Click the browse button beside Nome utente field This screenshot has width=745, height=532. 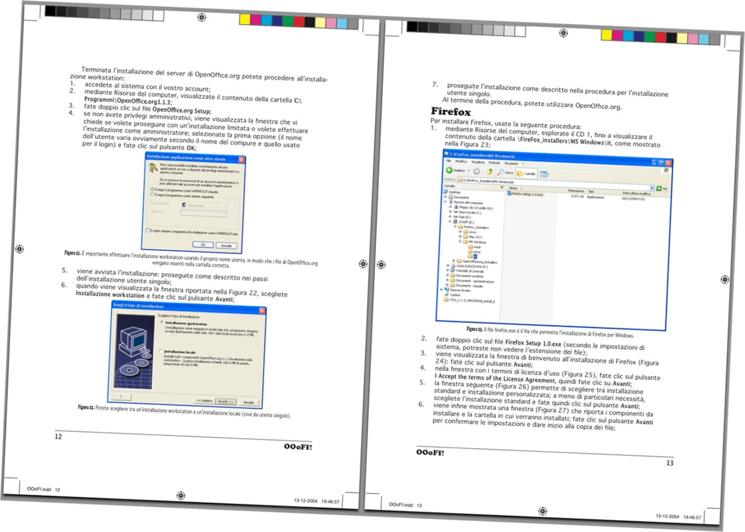click(231, 207)
